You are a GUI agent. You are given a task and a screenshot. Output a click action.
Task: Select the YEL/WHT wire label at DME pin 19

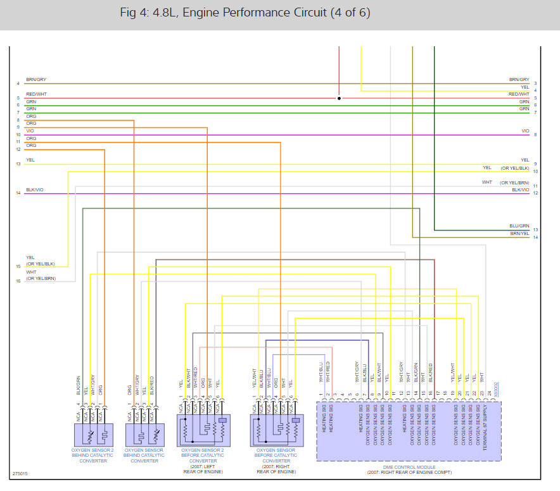click(452, 373)
